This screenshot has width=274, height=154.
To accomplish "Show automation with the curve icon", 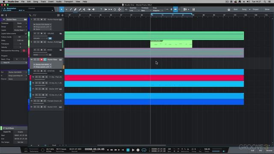I will 34,15.
